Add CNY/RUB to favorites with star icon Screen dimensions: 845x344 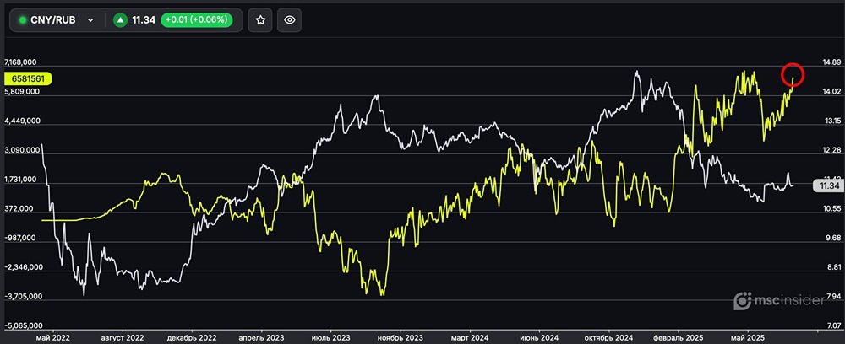tap(261, 20)
